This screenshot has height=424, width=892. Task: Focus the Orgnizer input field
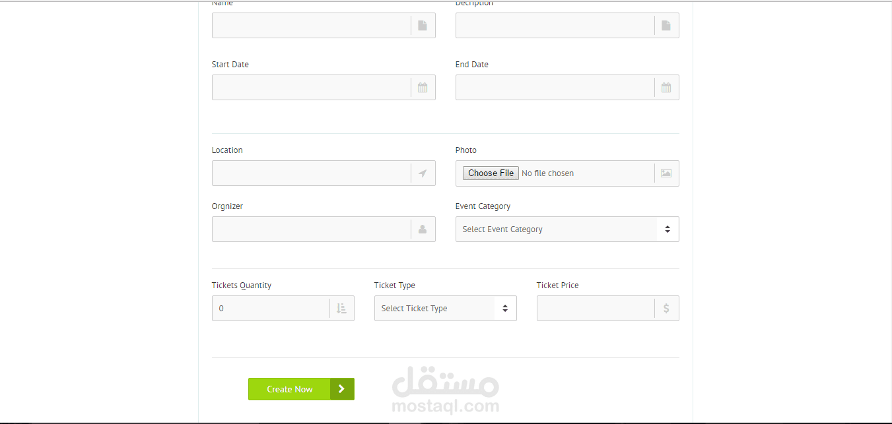324,229
